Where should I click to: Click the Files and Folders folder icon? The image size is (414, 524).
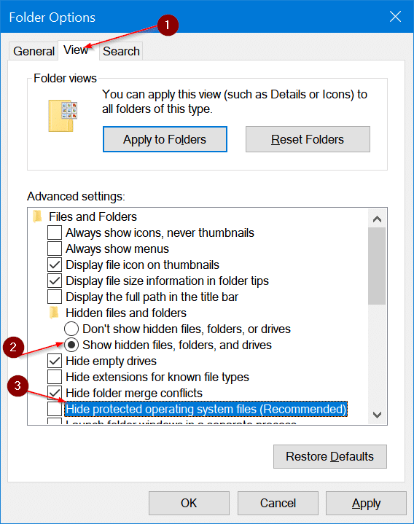(37, 216)
